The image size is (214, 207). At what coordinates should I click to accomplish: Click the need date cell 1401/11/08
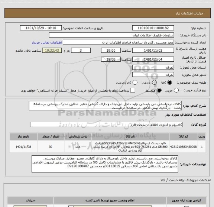[x=23, y=147]
